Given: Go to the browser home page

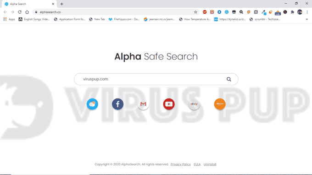Looking at the screenshot, I should tap(27, 12).
